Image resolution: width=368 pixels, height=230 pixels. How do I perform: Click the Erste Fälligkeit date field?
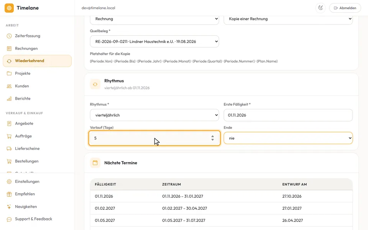pos(288,115)
